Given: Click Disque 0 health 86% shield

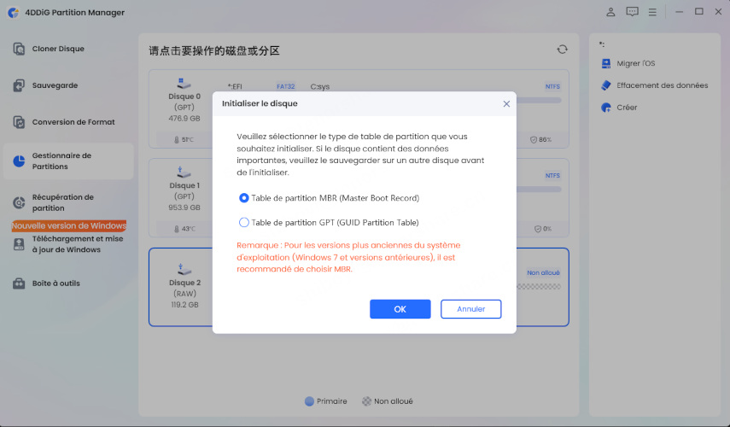Looking at the screenshot, I should coord(541,140).
